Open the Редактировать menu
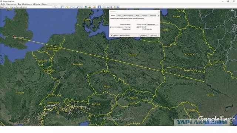 [11, 4]
